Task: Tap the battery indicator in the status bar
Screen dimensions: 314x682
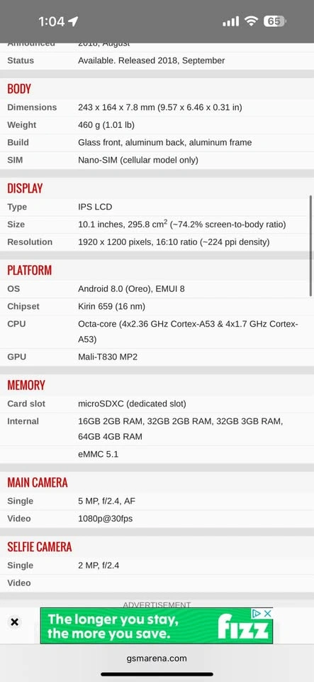Action: point(274,21)
